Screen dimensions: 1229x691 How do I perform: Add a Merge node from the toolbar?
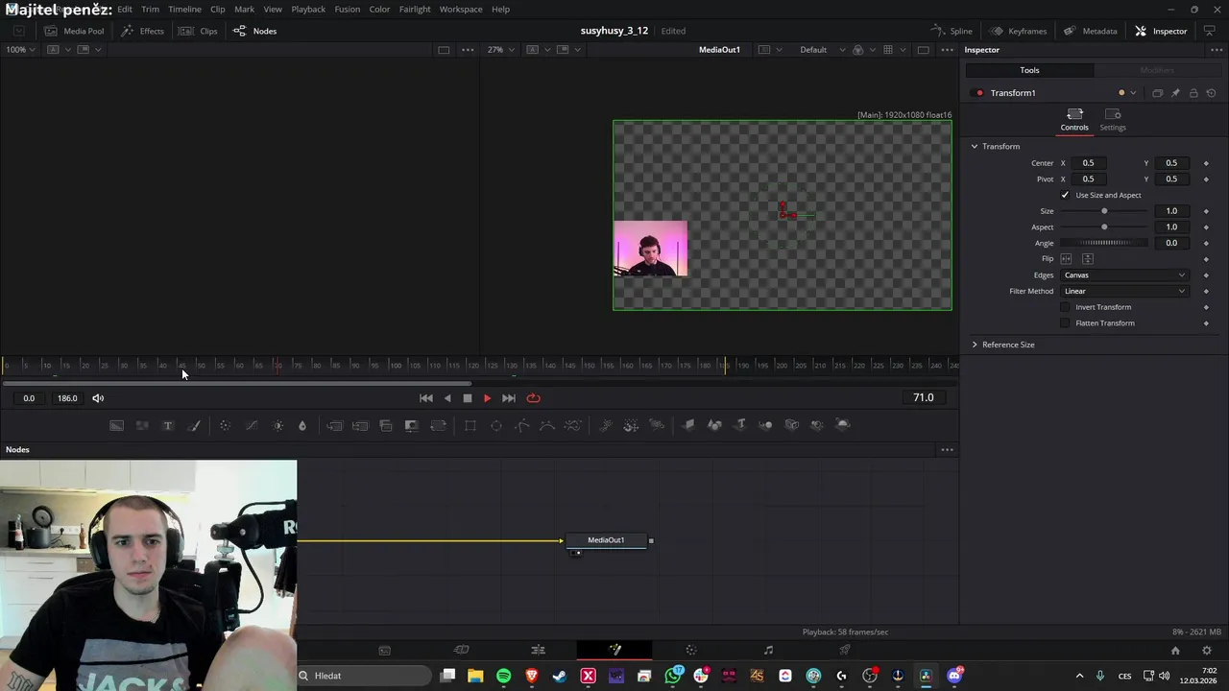(334, 425)
